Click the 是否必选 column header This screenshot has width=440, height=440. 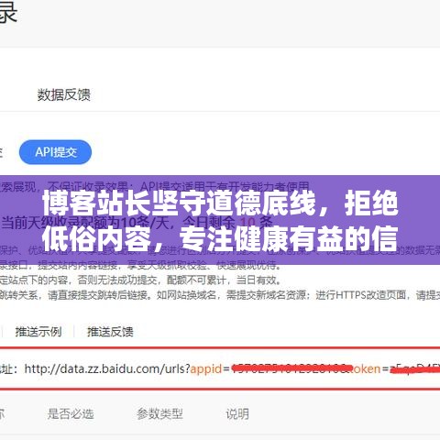[x=71, y=414]
